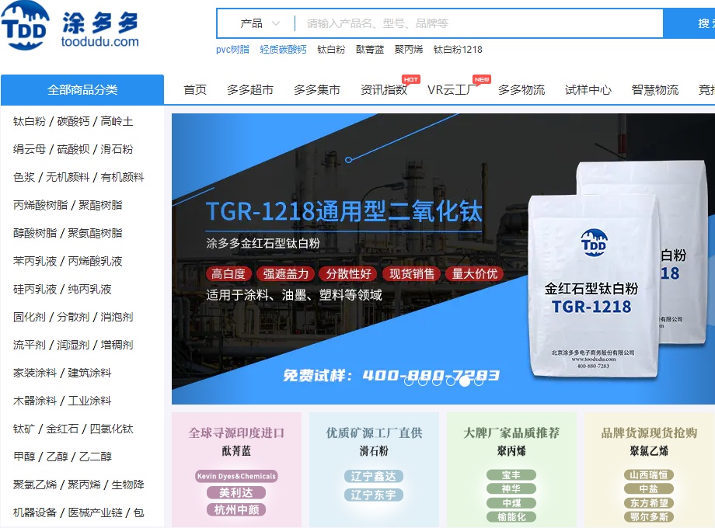The image size is (715, 528).
Task: Click the 中煤 brand tag
Action: pyautogui.click(x=511, y=503)
